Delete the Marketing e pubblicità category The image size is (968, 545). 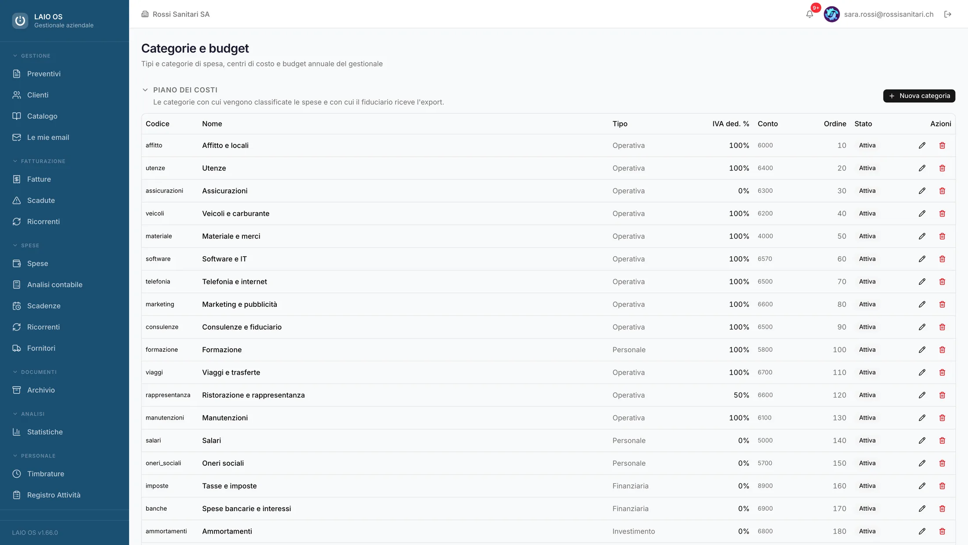point(942,304)
